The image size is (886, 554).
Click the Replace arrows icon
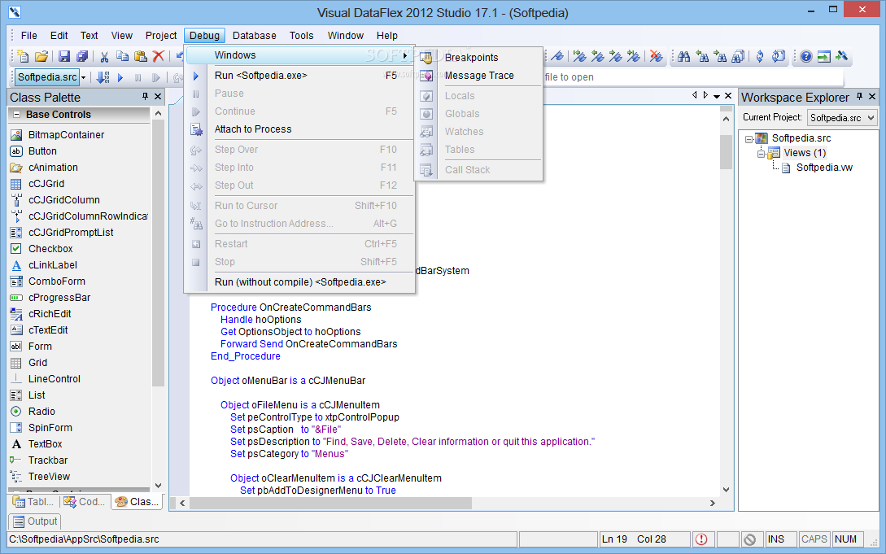coord(760,56)
